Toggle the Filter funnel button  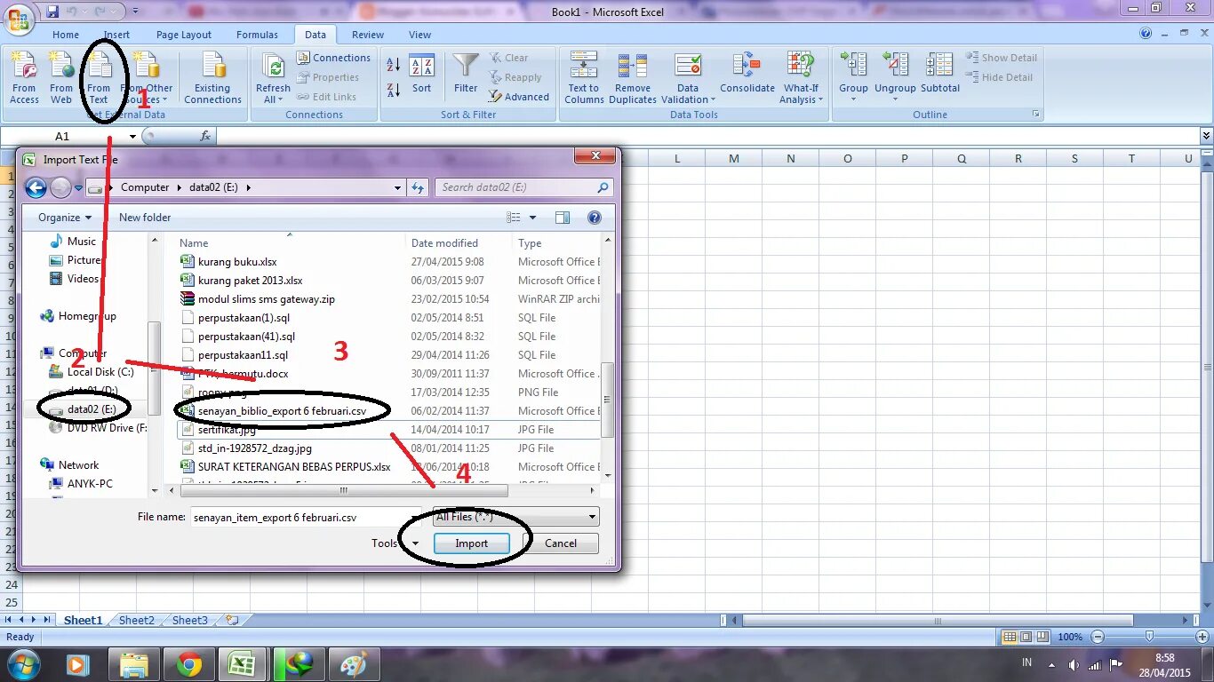[466, 74]
